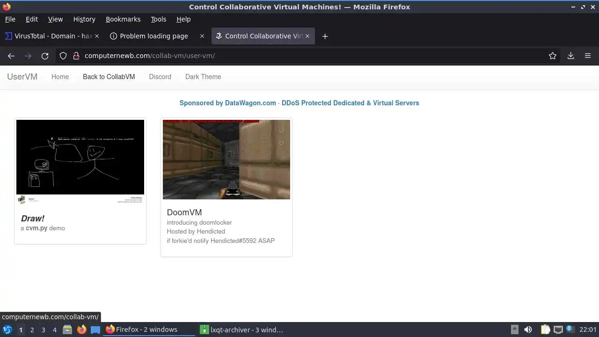Switch to the Problem loading page tab

[x=157, y=36]
